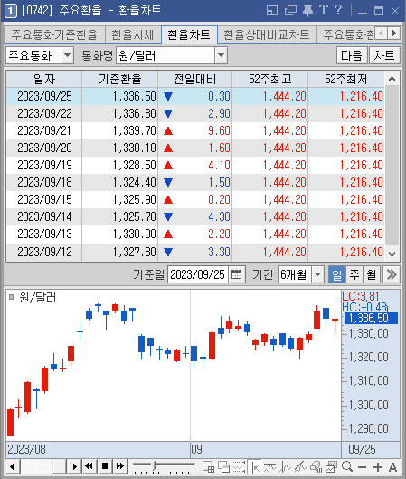Viewport: 406px width, 479px height.
Task: Select the 2023/09/12 row date
Action: (44, 252)
